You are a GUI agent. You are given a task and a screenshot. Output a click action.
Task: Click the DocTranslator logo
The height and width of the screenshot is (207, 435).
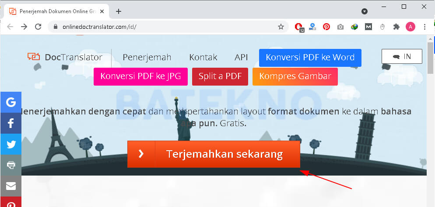[65, 57]
